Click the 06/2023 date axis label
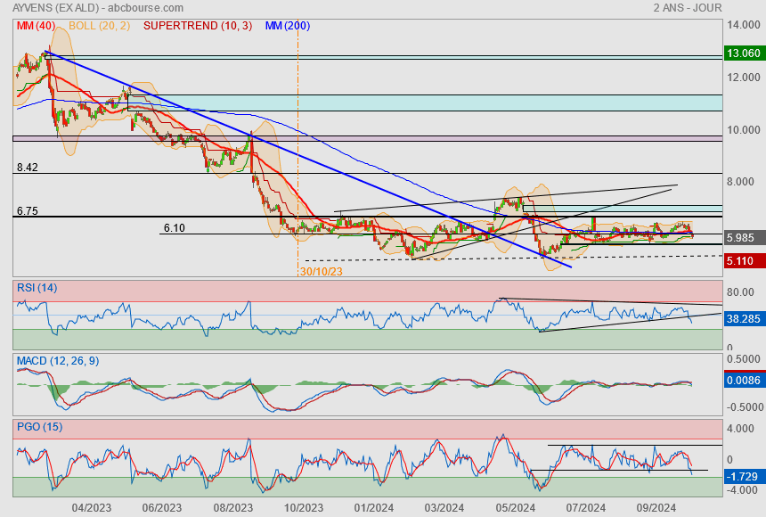The height and width of the screenshot is (517, 766). tap(162, 508)
